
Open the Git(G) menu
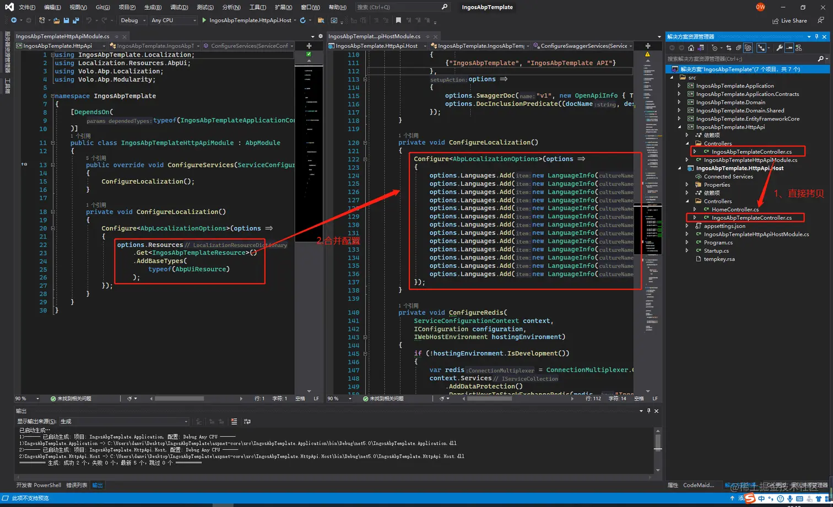[102, 7]
